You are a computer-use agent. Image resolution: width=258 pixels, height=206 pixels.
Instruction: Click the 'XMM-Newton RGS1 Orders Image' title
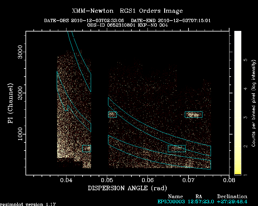point(127,11)
